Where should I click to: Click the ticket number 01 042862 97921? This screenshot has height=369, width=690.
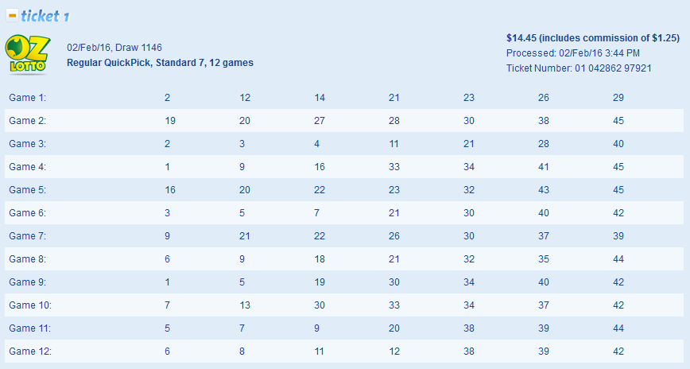579,68
